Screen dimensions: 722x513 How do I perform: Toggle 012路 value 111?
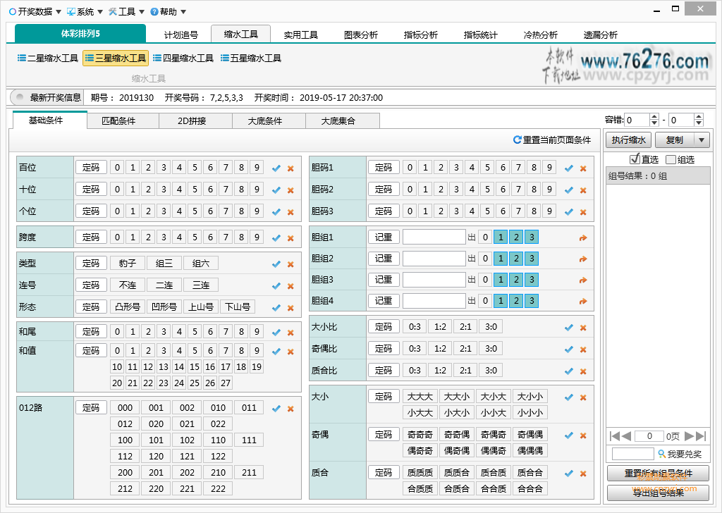[x=249, y=440]
